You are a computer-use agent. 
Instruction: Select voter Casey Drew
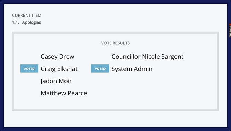pos(58,57)
